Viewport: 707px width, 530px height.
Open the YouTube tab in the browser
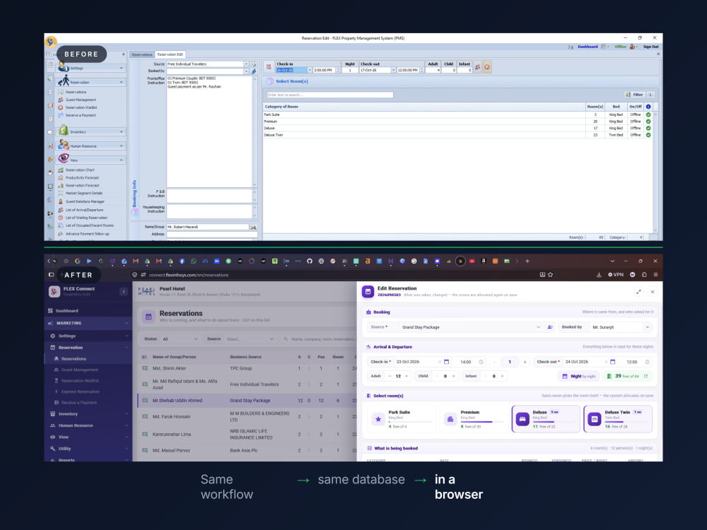coord(472,261)
